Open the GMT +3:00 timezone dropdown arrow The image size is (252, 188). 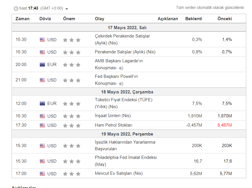tap(67, 9)
